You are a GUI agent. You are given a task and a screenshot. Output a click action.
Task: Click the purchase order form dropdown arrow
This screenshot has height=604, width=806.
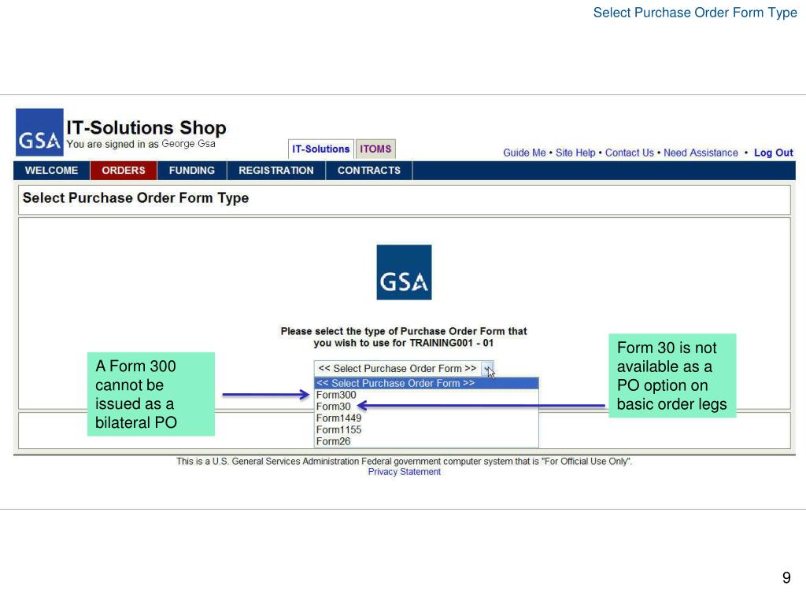(487, 369)
